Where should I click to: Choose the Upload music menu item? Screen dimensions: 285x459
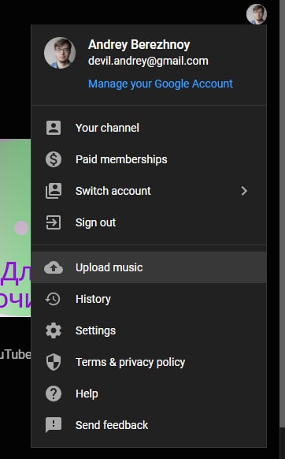(x=149, y=267)
